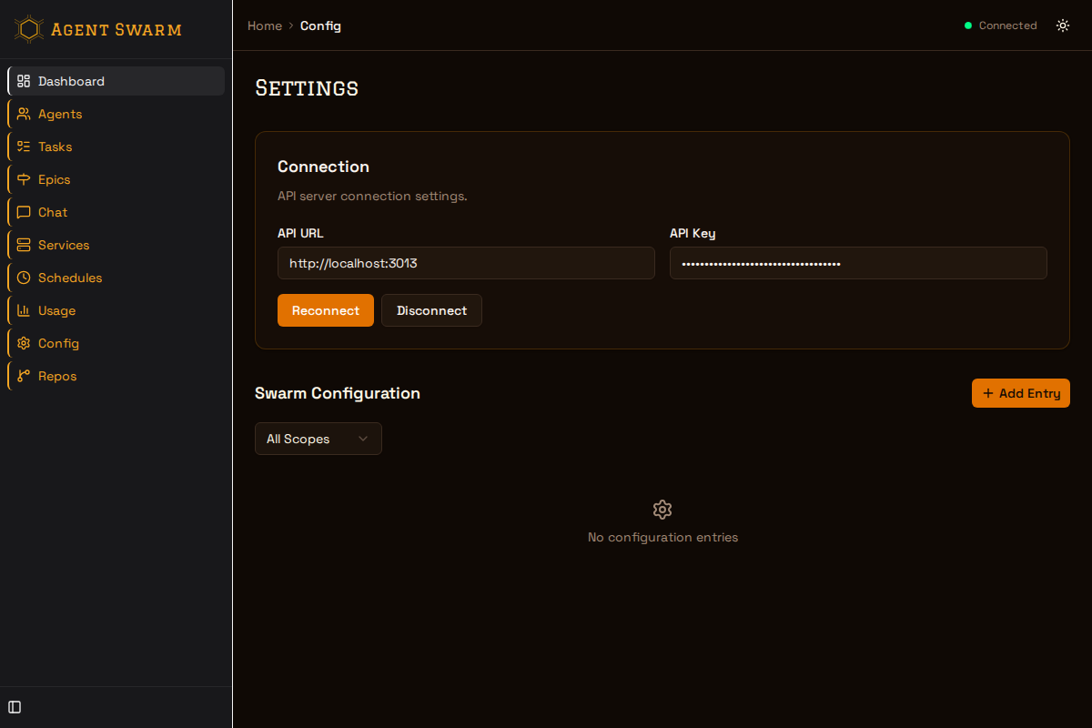Click the Agent Swarm hexagon logo

tap(27, 28)
